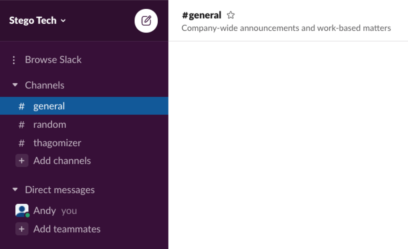Select the general channel
Image resolution: width=408 pixels, height=249 pixels.
[84, 106]
